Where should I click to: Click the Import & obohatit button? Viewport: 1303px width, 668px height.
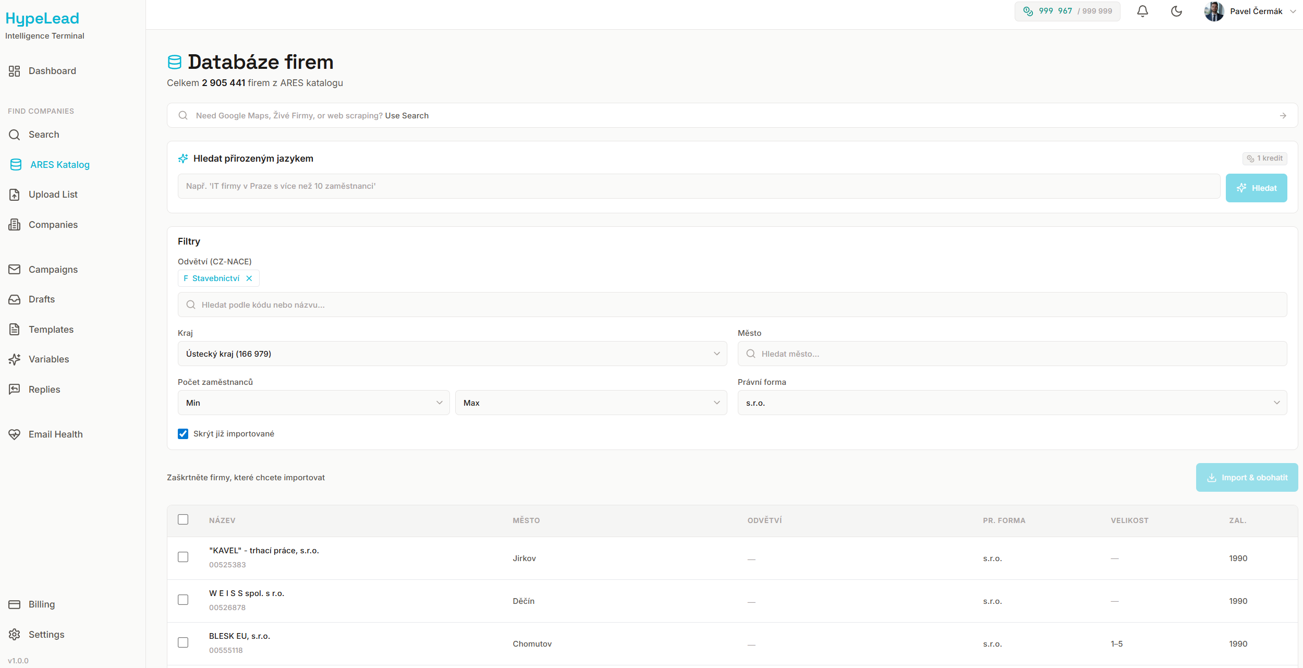[x=1246, y=478]
